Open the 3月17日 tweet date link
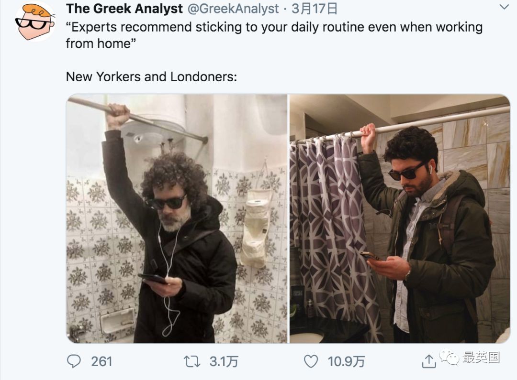 [x=314, y=9]
